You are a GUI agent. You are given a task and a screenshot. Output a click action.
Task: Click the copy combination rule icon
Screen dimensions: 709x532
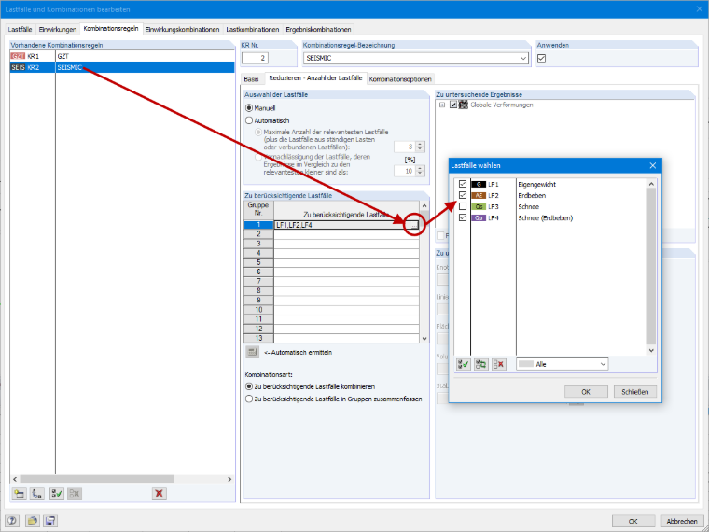point(37,493)
